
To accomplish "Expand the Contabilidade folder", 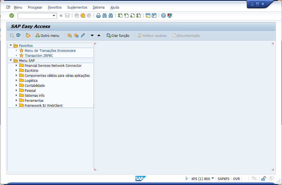I will coord(16,85).
